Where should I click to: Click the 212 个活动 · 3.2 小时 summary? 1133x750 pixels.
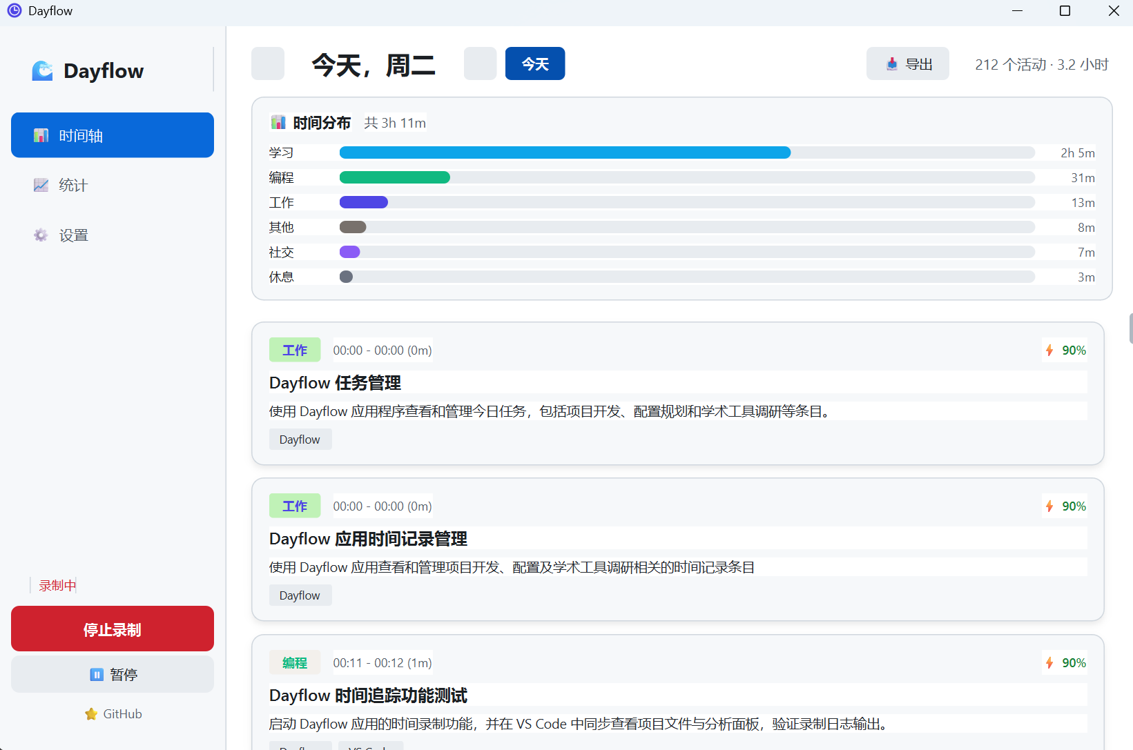1042,64
